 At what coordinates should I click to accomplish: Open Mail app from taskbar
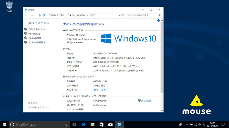click(110, 125)
